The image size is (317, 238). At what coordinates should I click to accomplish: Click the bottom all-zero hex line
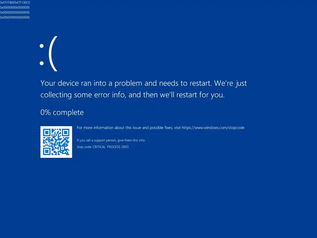coord(15,17)
